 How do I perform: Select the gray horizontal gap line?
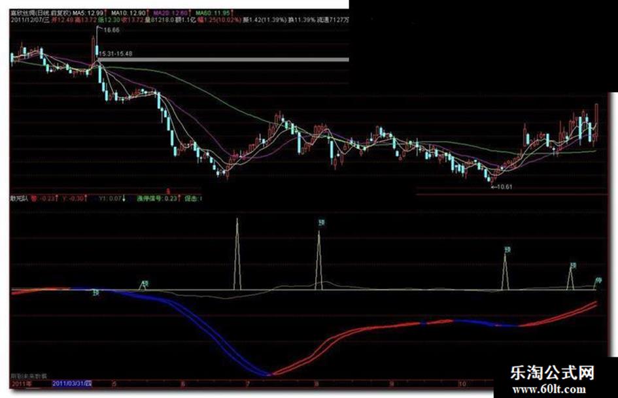[x=224, y=60]
